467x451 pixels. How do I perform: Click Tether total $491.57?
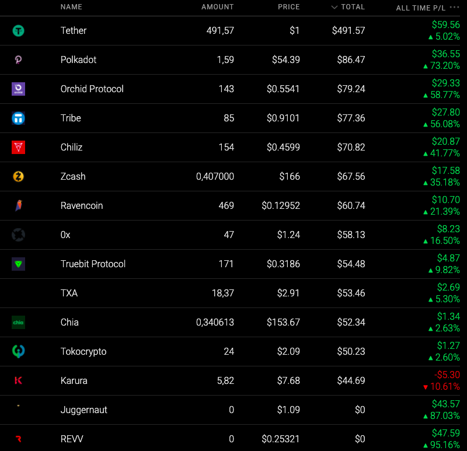point(348,31)
